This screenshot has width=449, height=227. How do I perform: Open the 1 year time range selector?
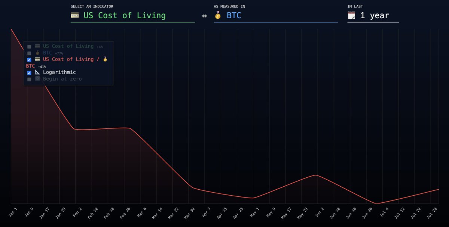[373, 16]
